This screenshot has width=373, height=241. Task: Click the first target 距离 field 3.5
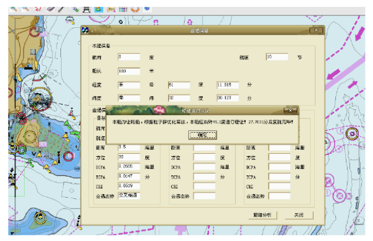tap(129, 147)
